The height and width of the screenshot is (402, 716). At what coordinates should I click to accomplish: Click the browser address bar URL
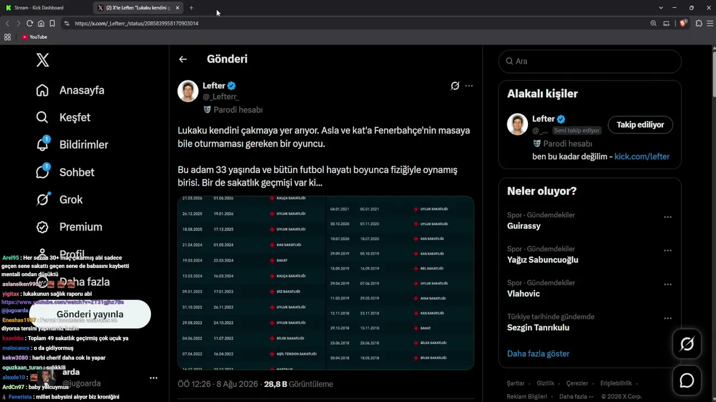[136, 23]
